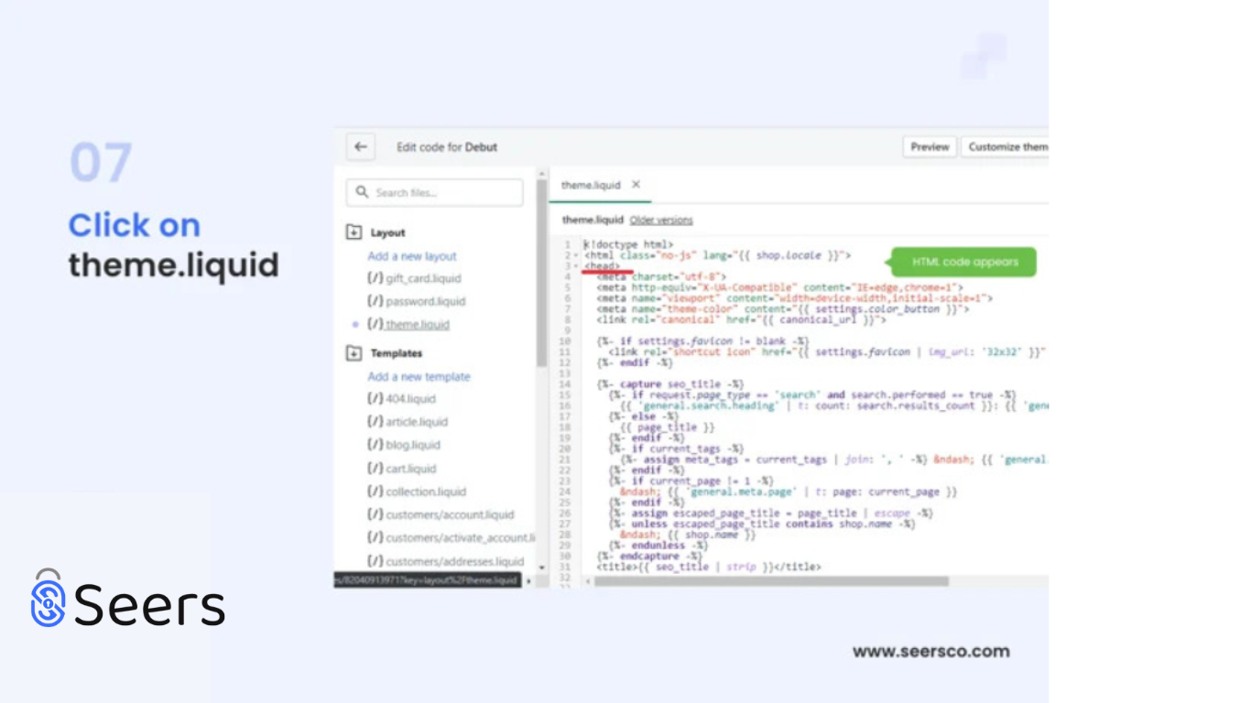Image resolution: width=1251 pixels, height=703 pixels.
Task: Open theme.liquid in the sidebar
Action: [x=418, y=324]
